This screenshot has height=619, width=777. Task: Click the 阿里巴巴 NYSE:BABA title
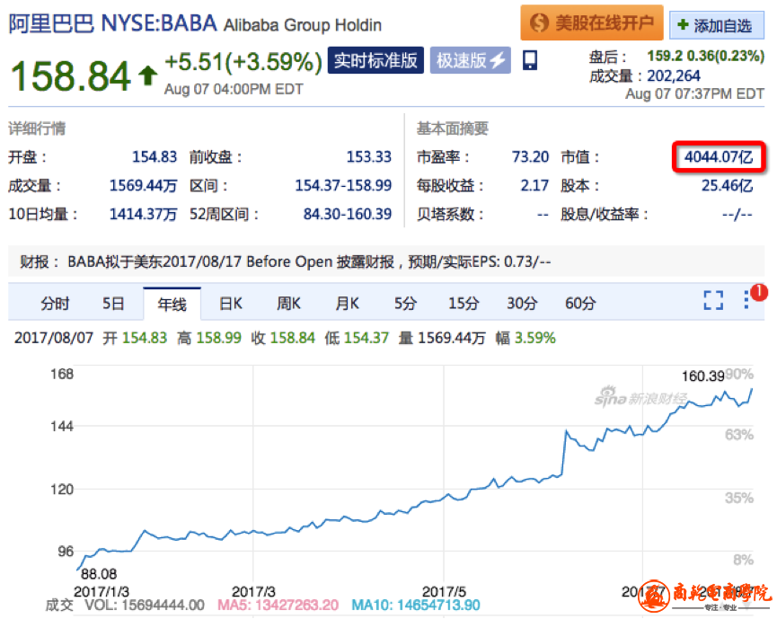pos(113,23)
